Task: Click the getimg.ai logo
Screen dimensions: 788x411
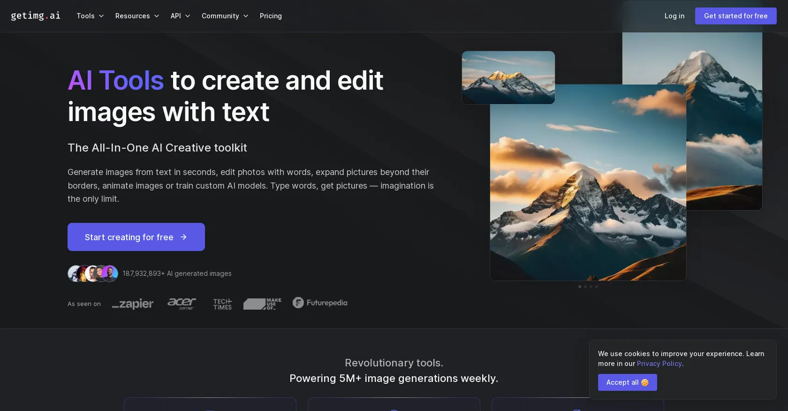Action: 36,16
